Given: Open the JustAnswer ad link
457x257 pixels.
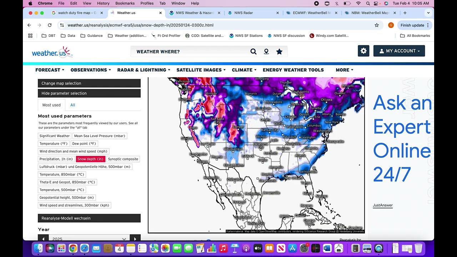Looking at the screenshot, I should [x=383, y=205].
